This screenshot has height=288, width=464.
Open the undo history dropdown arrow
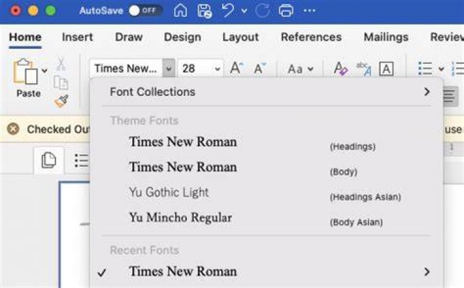point(244,11)
